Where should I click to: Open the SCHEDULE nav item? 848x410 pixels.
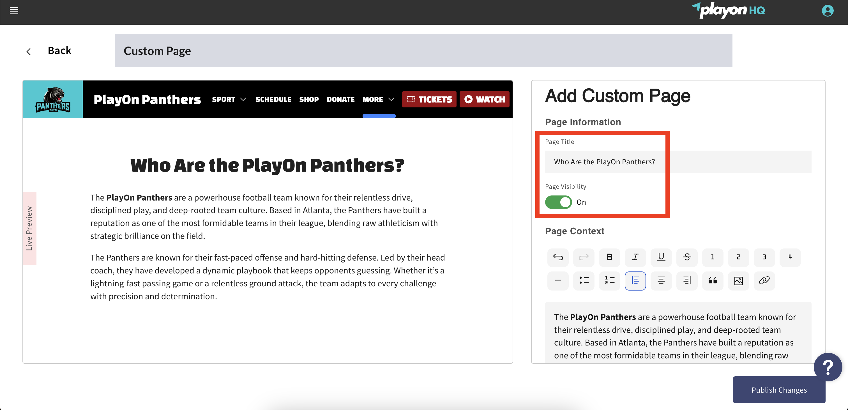(273, 100)
